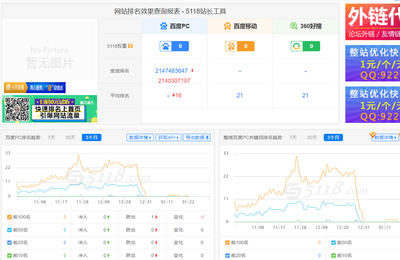The image size is (400, 260).
Task: Click the 360好搜 green search icon
Action: (294, 26)
